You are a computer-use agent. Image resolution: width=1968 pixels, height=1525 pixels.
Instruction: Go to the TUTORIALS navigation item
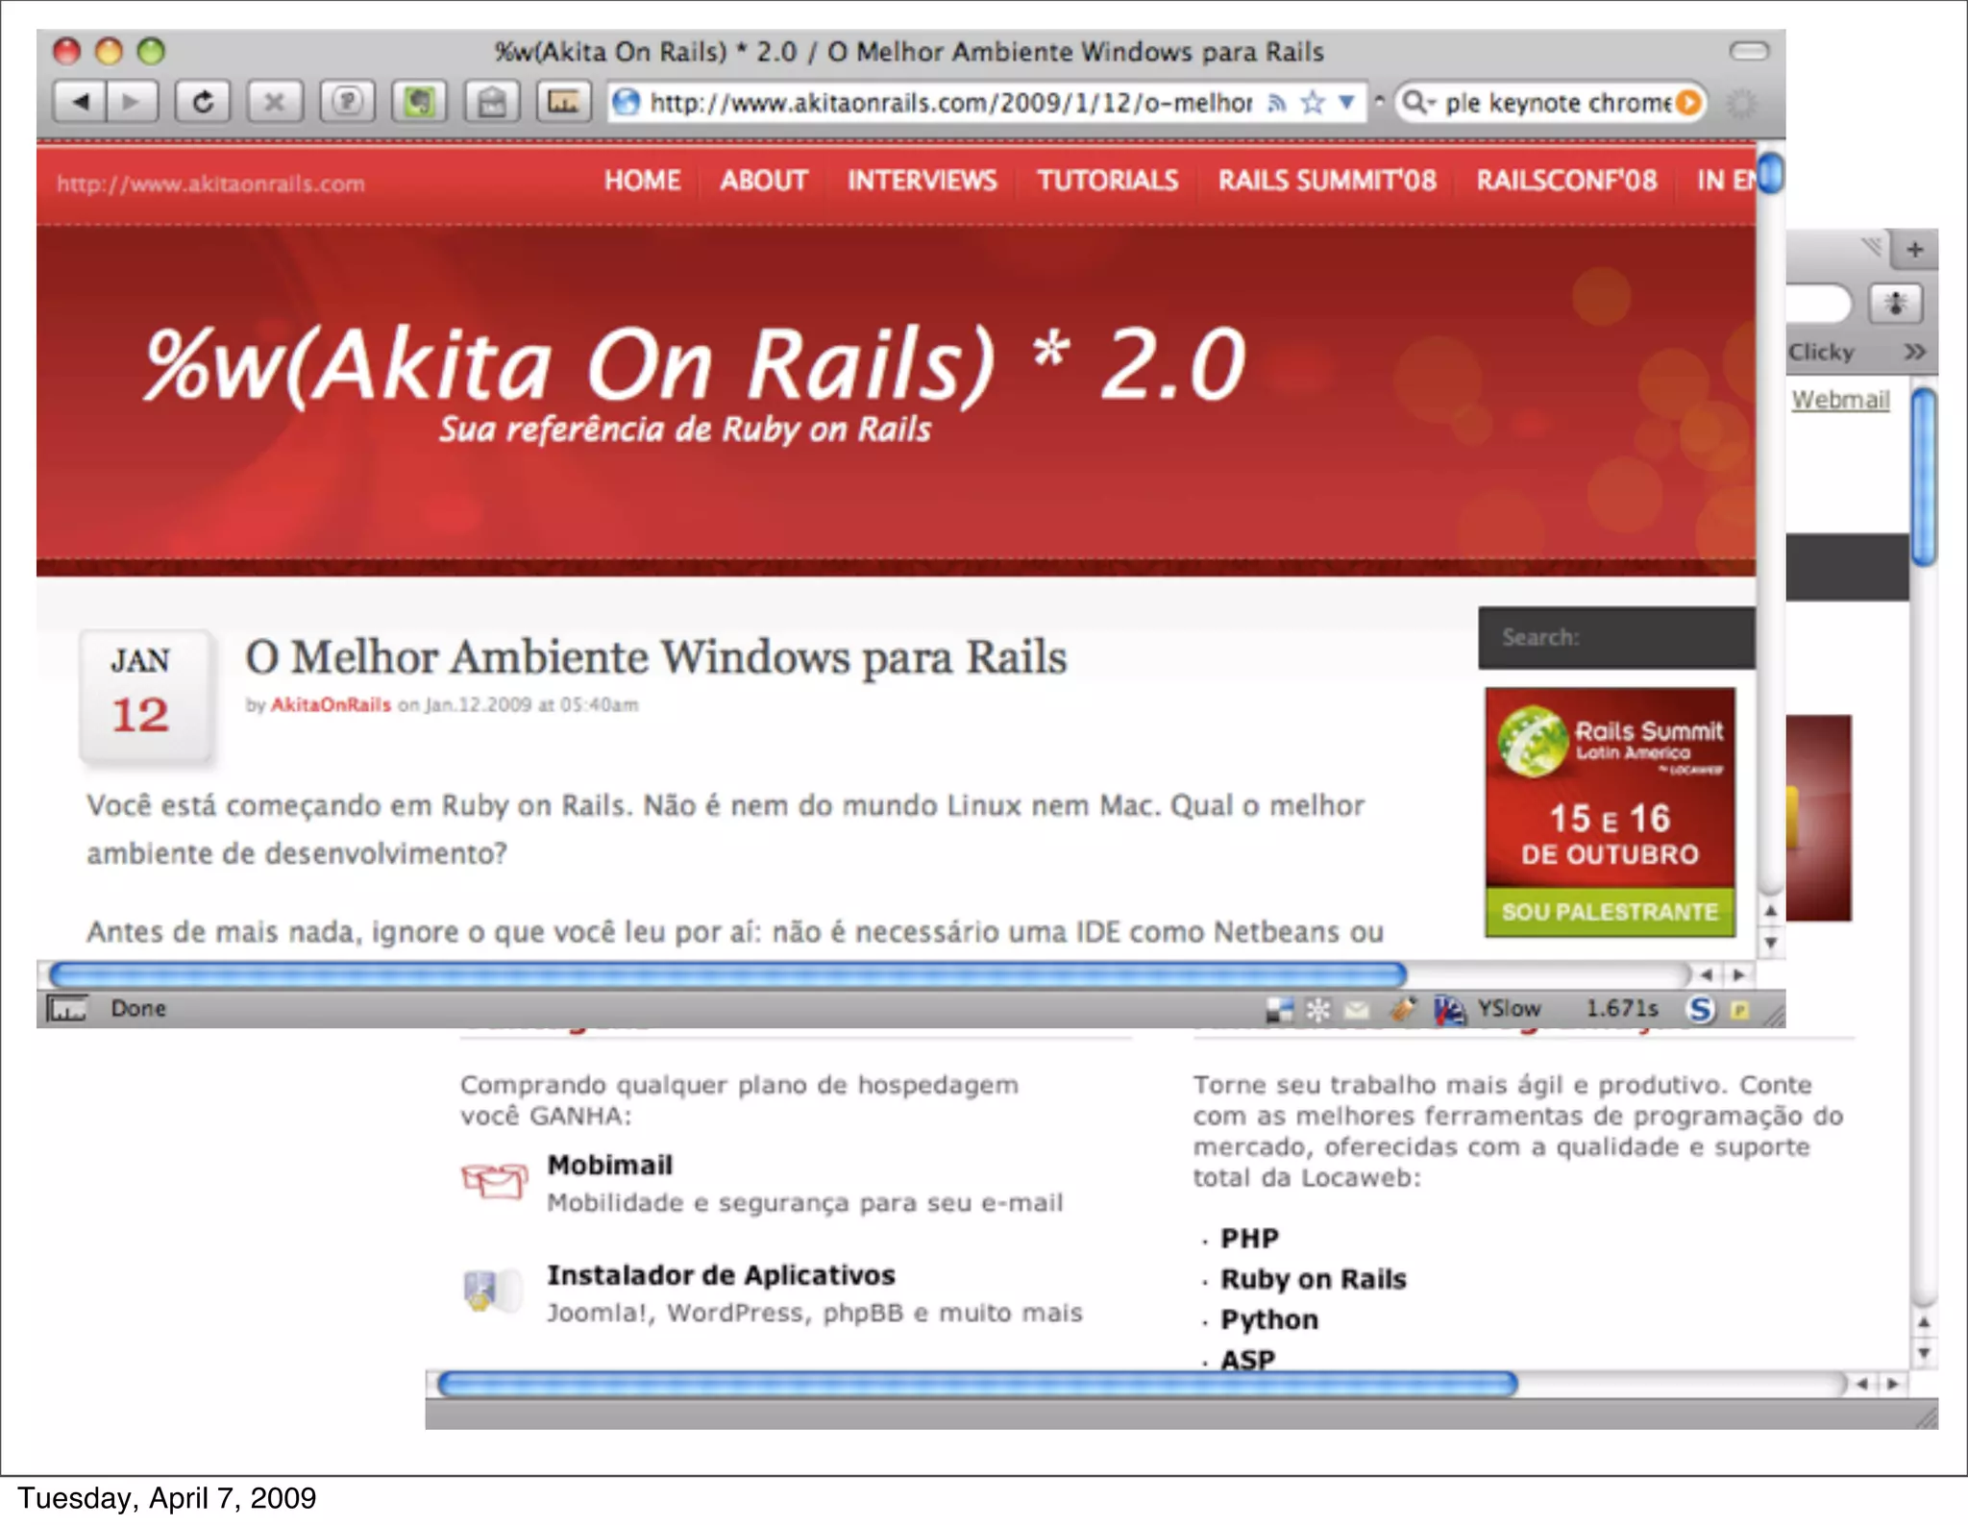(1107, 181)
